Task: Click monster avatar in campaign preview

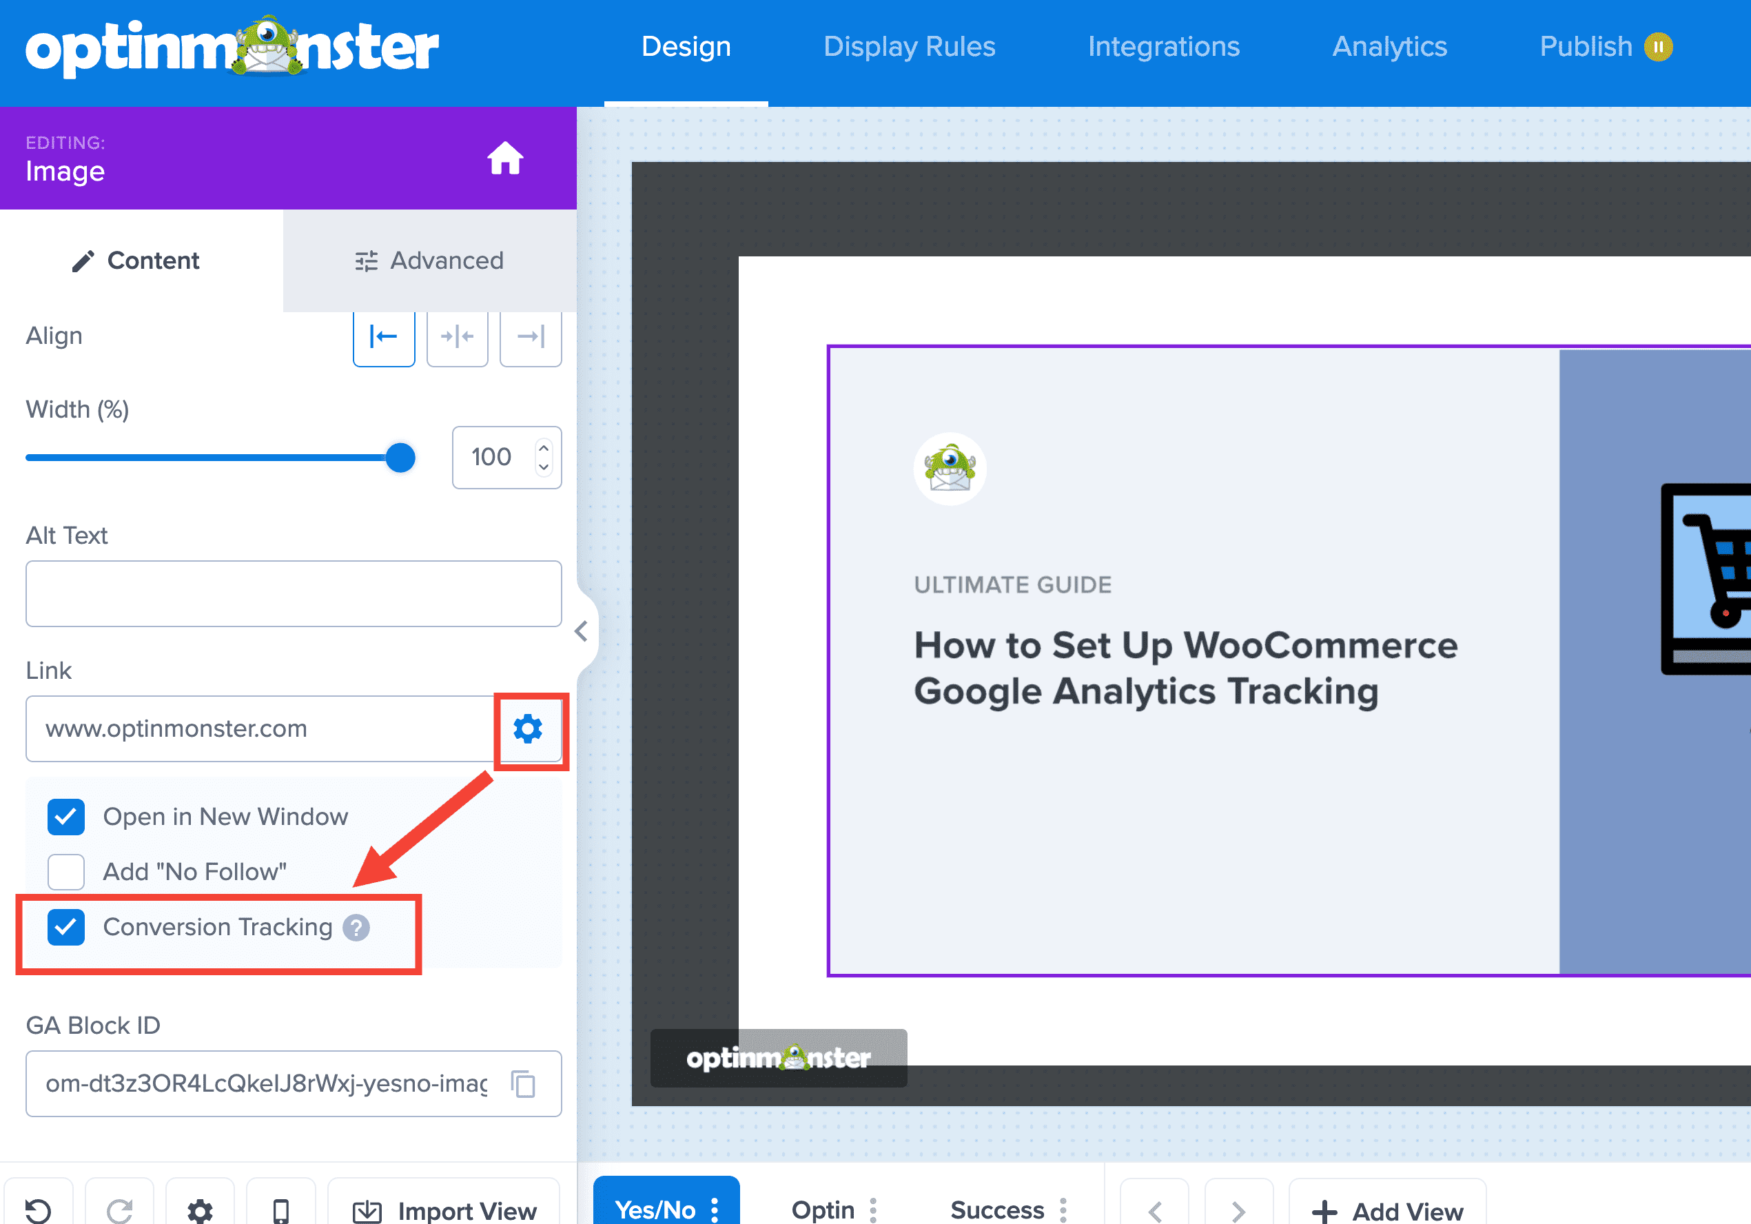Action: (x=950, y=468)
